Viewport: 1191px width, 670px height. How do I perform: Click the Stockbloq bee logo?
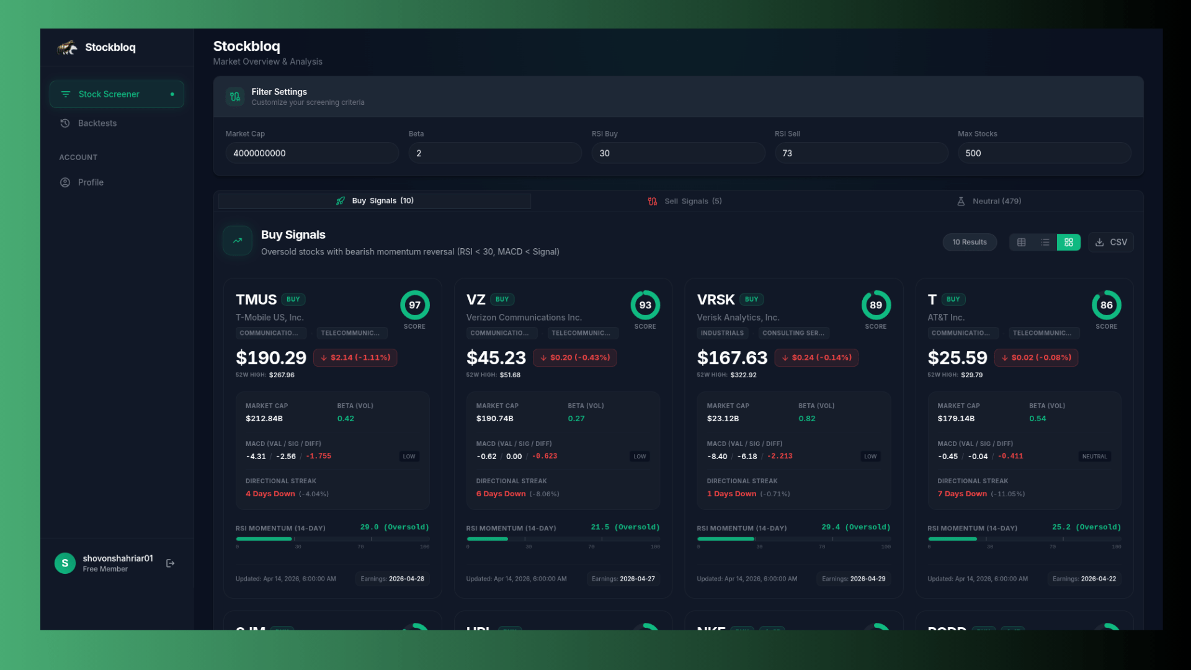(68, 48)
